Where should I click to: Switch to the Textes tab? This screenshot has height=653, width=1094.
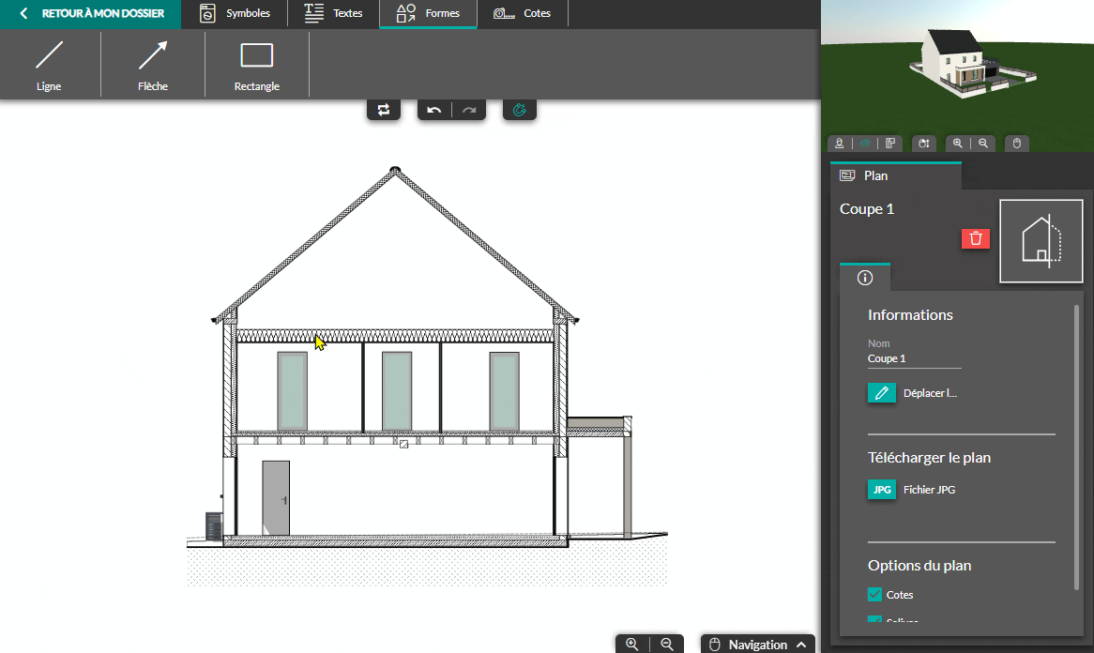point(334,14)
